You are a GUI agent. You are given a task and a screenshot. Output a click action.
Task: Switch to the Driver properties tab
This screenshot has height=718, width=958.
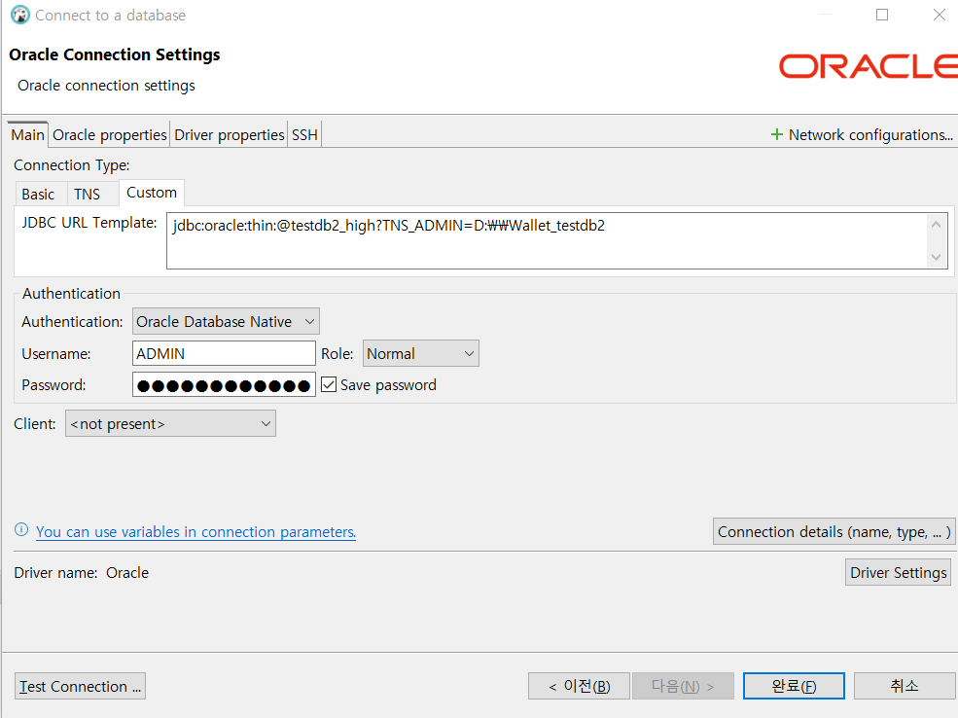click(x=230, y=134)
